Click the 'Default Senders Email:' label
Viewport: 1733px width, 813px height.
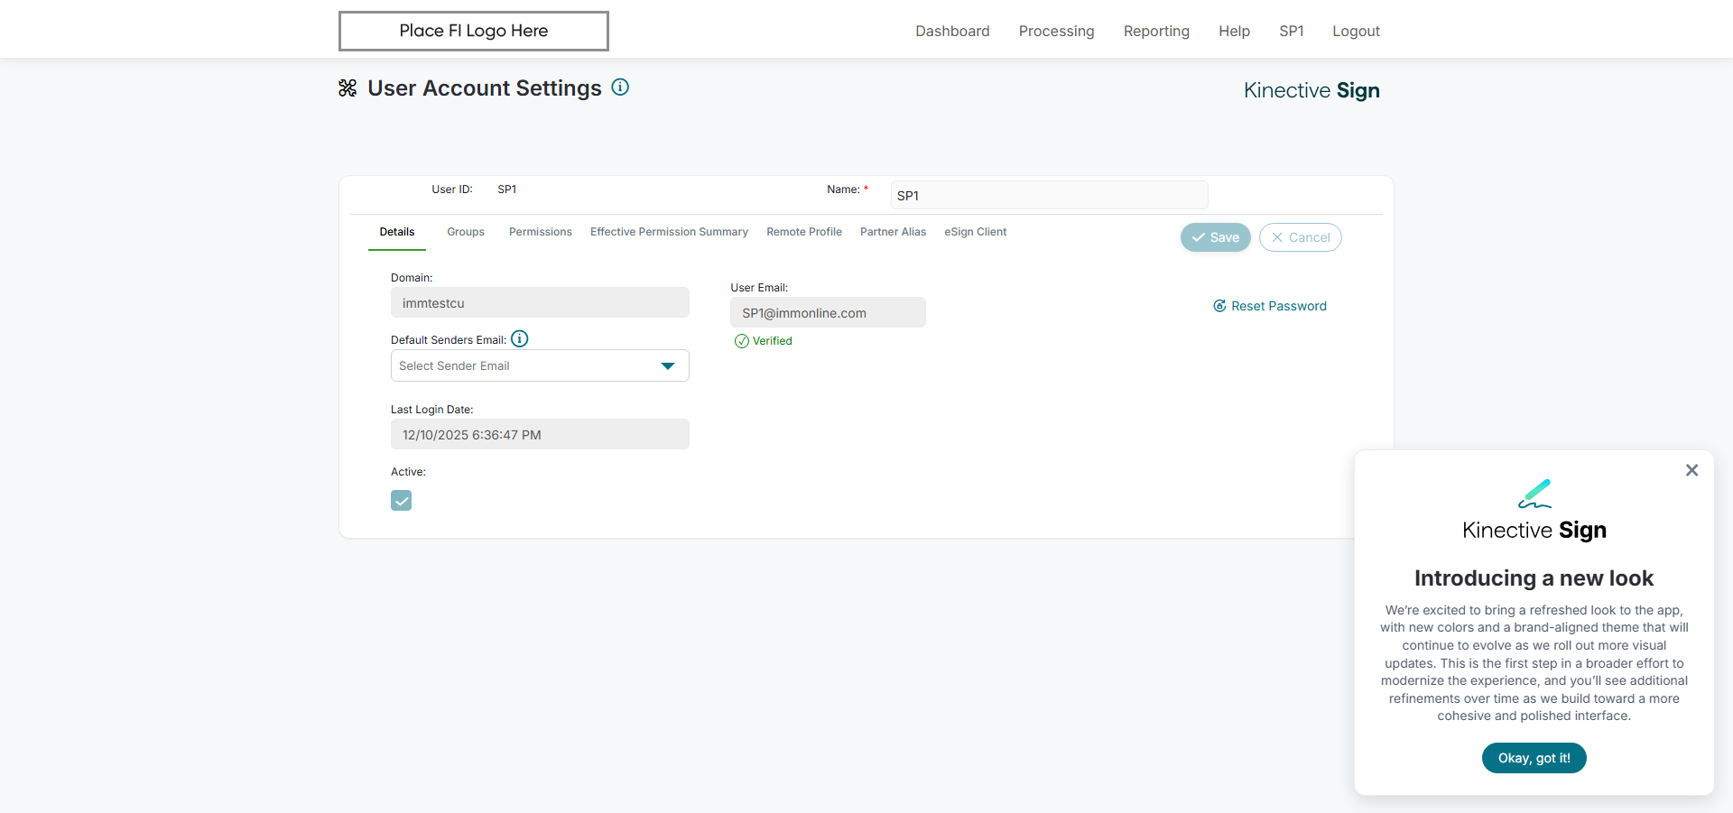coord(449,340)
